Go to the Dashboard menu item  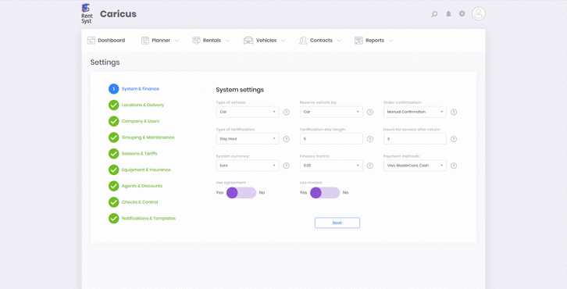coord(106,41)
